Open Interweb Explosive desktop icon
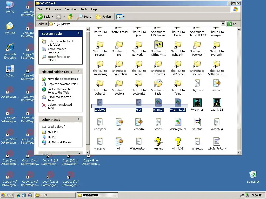This screenshot has width=266, height=199. pyautogui.click(x=10, y=47)
